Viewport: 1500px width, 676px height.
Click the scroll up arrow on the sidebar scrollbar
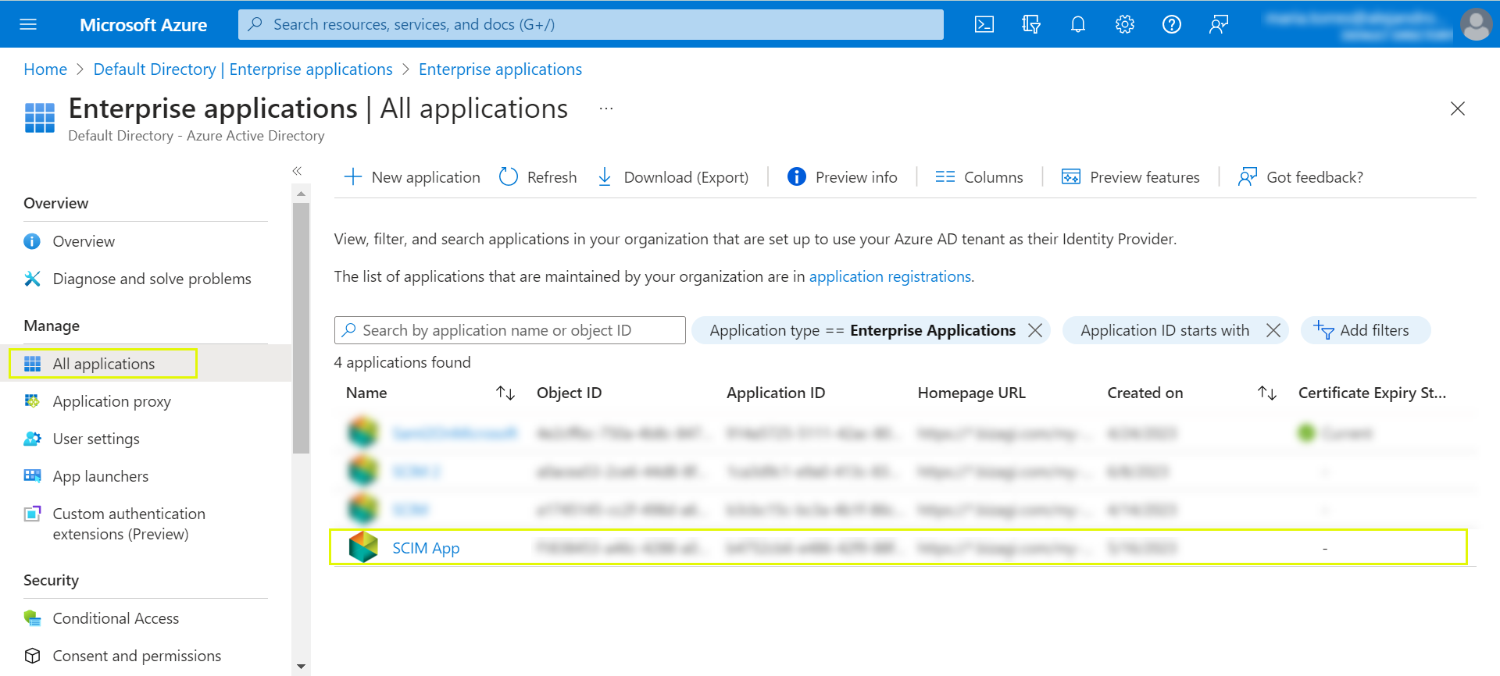301,193
